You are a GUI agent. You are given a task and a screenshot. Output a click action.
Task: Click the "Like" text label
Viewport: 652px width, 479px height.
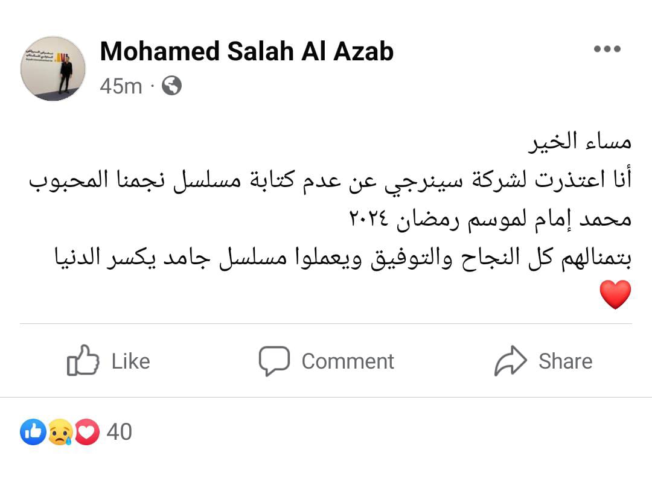pyautogui.click(x=130, y=361)
